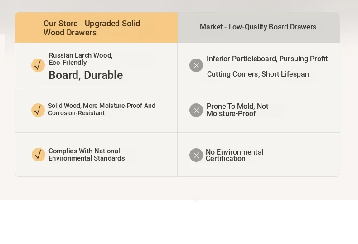Click Solid Wood More Moisture-Proof text
Viewport: 358px width, 244px height.
tap(102, 106)
